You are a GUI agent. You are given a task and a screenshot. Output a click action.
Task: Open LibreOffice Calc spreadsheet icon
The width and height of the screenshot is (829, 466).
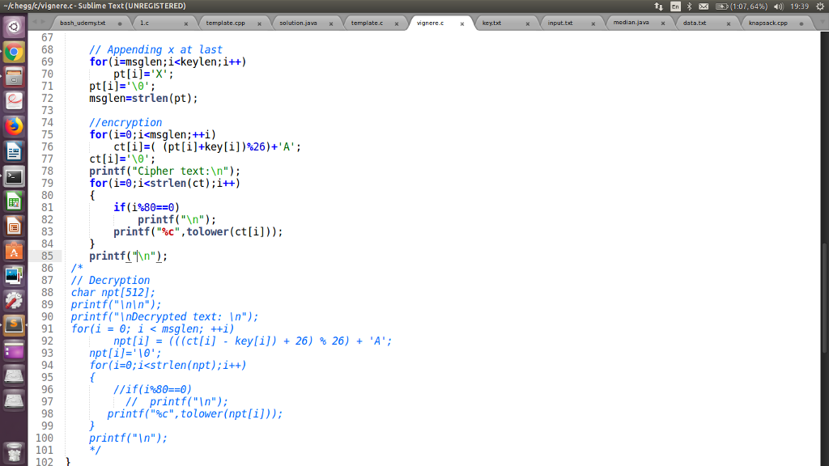click(x=14, y=201)
